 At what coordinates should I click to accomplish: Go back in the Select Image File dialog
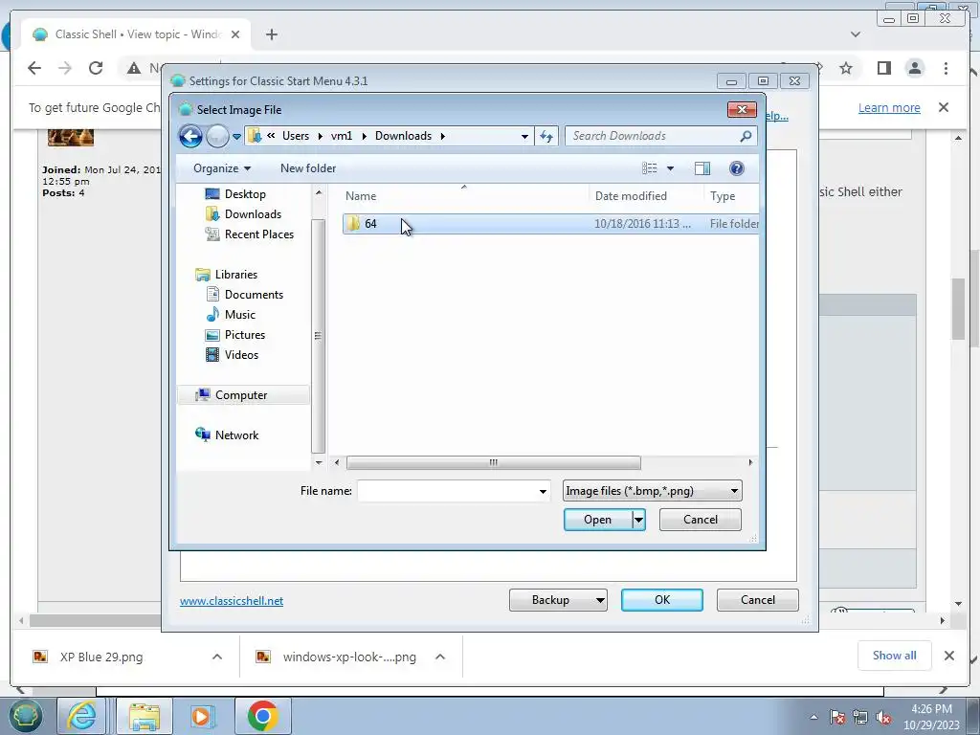tap(190, 136)
